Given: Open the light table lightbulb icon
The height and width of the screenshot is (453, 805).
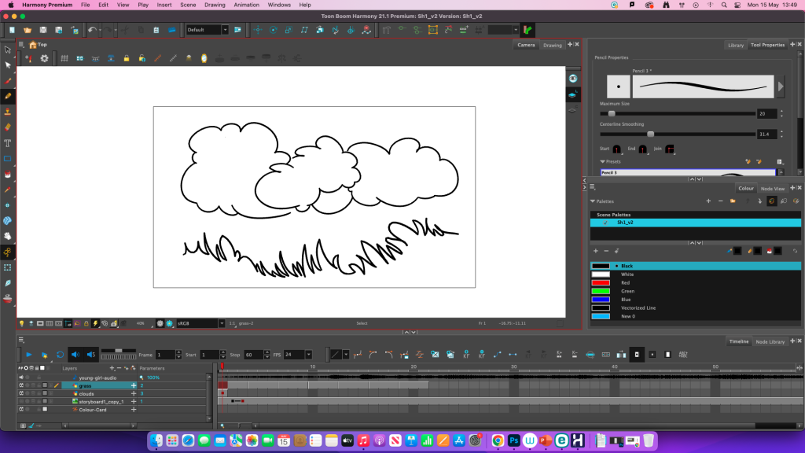Looking at the screenshot, I should click(22, 323).
